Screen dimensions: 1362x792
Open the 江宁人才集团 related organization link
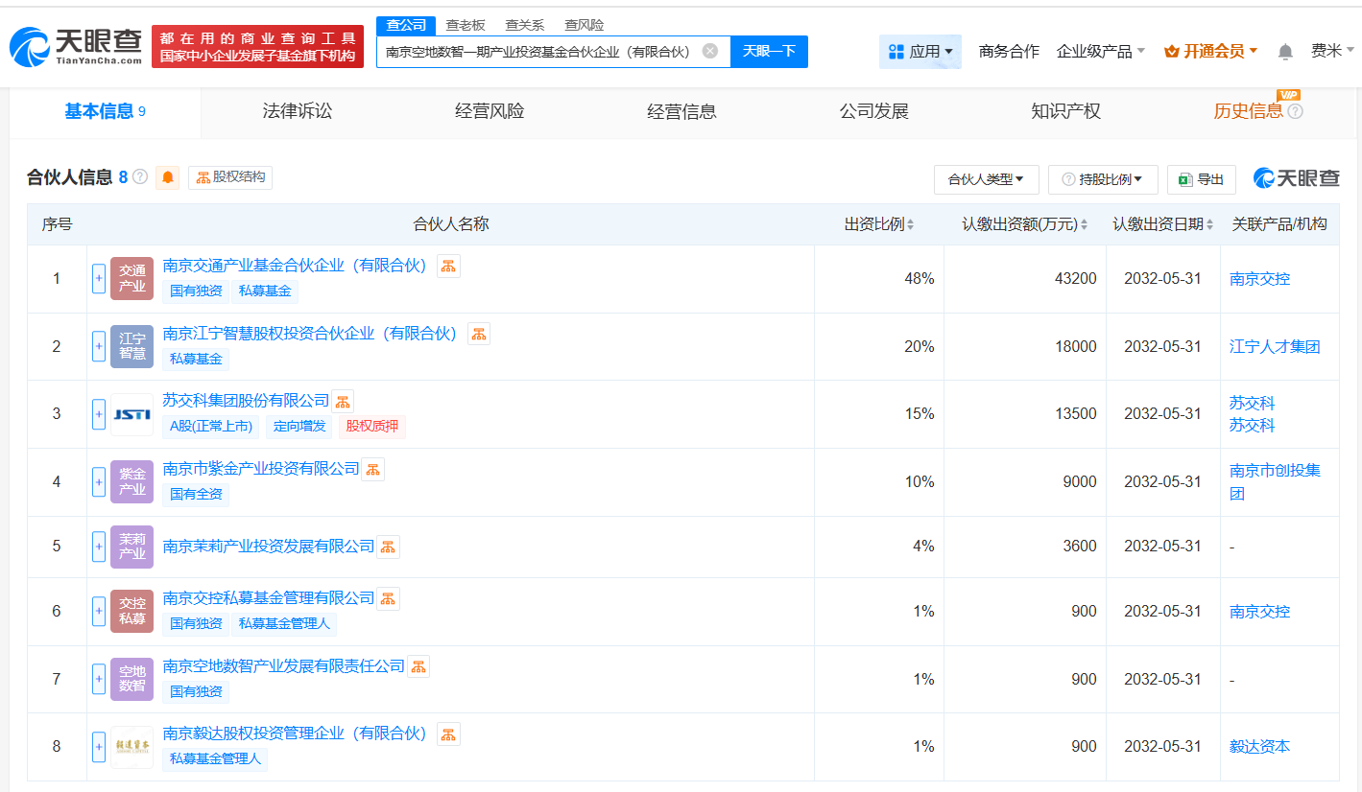(x=1274, y=347)
